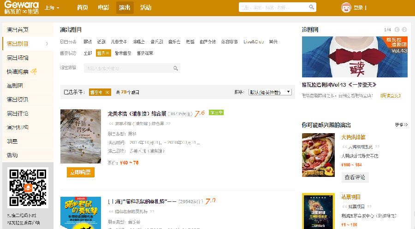Open the 站票项目 title link
Image resolution: width=415 pixels, height=229 pixels.
pos(351,197)
